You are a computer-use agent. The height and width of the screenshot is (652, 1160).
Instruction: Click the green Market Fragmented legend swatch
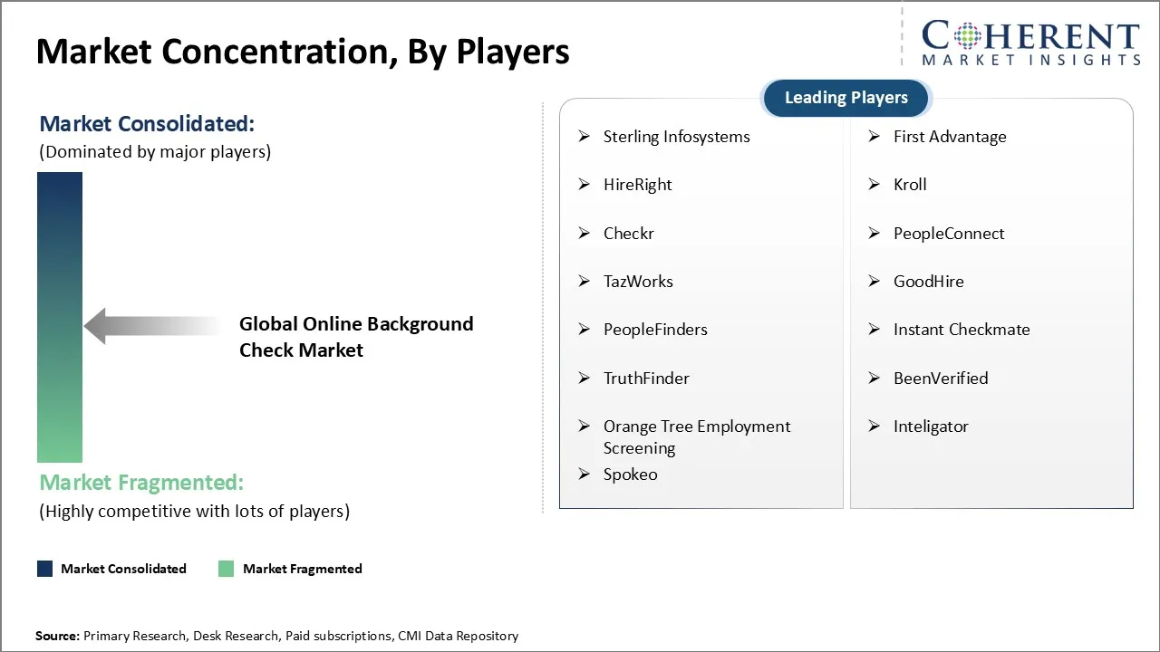click(x=227, y=569)
